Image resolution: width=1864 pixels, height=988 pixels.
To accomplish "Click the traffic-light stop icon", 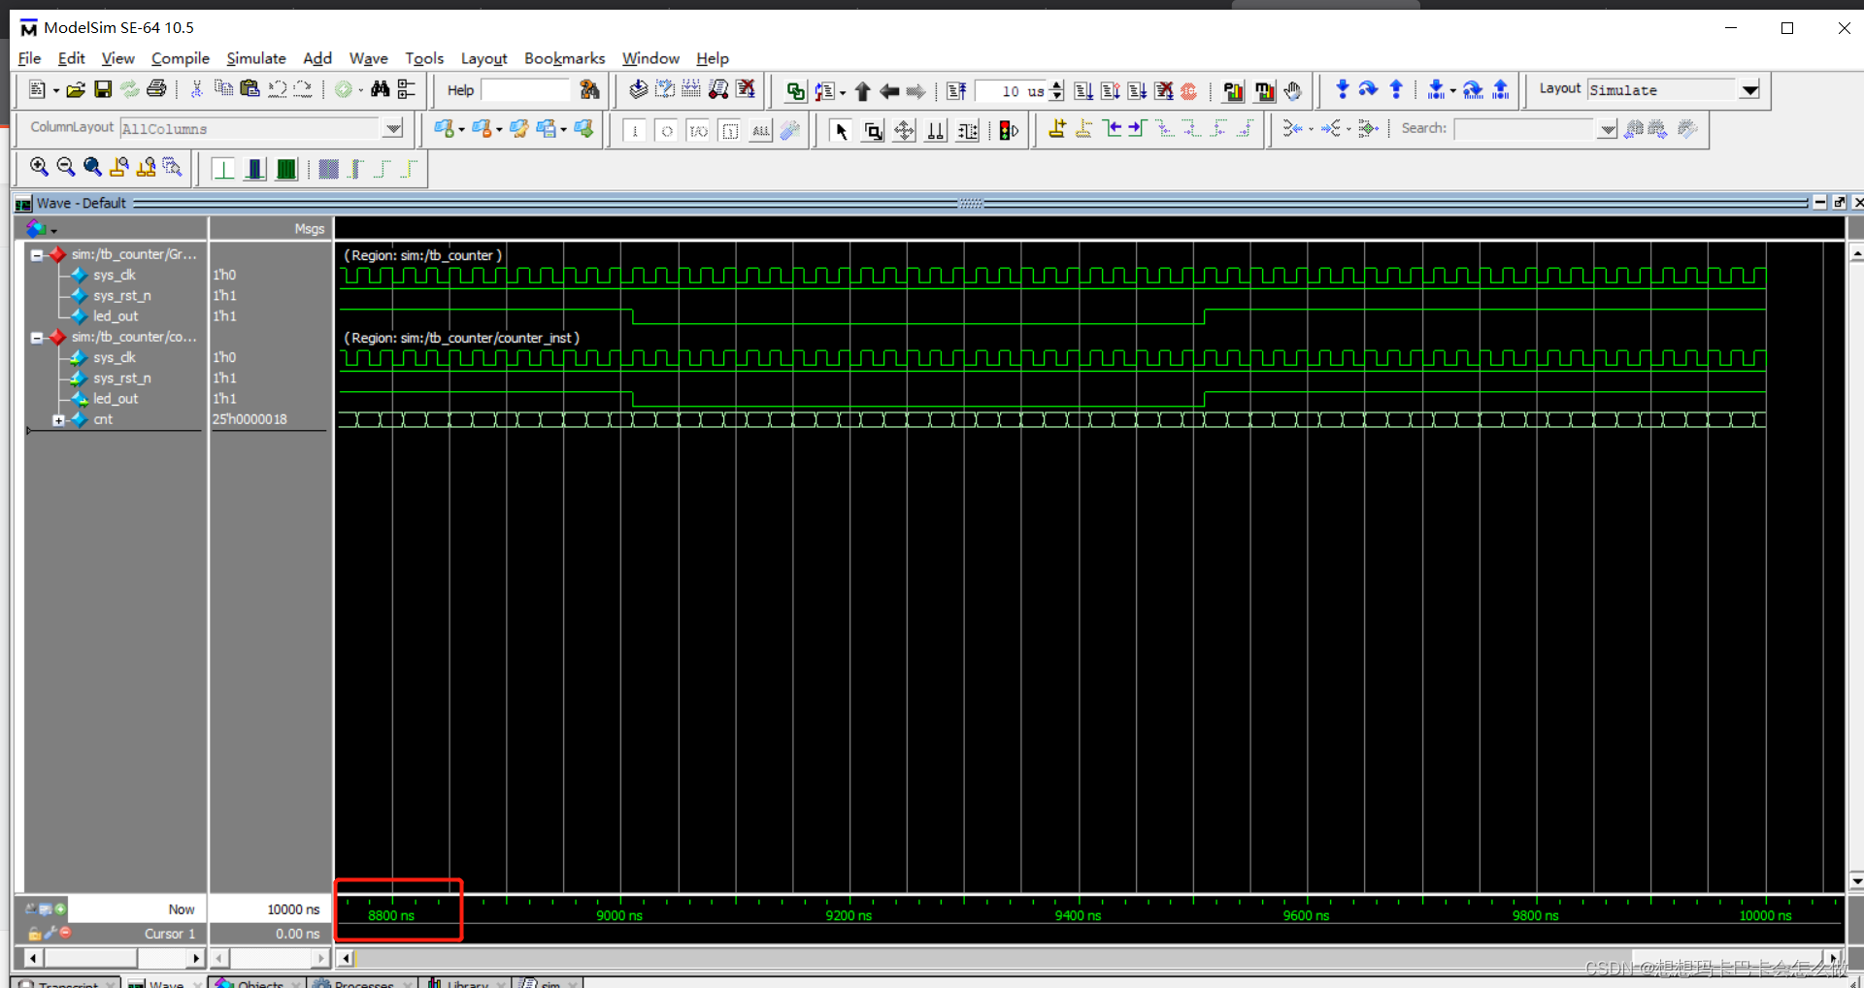I will click(x=1010, y=130).
